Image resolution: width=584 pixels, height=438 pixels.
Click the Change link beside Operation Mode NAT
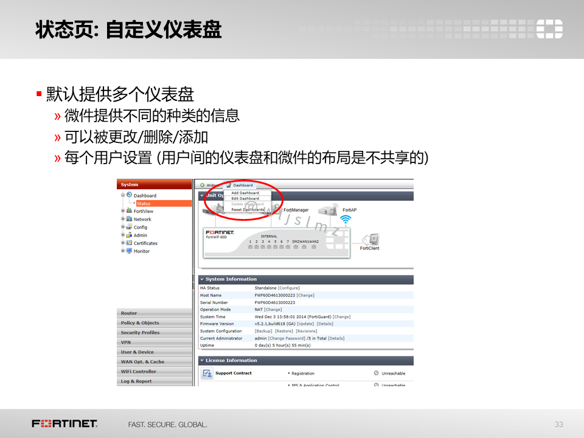[x=273, y=310]
